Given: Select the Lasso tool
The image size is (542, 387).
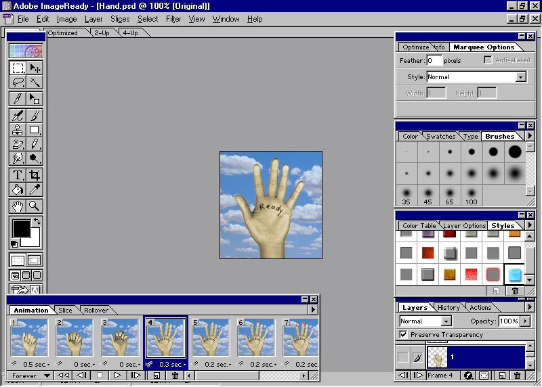Looking at the screenshot, I should 18,83.
